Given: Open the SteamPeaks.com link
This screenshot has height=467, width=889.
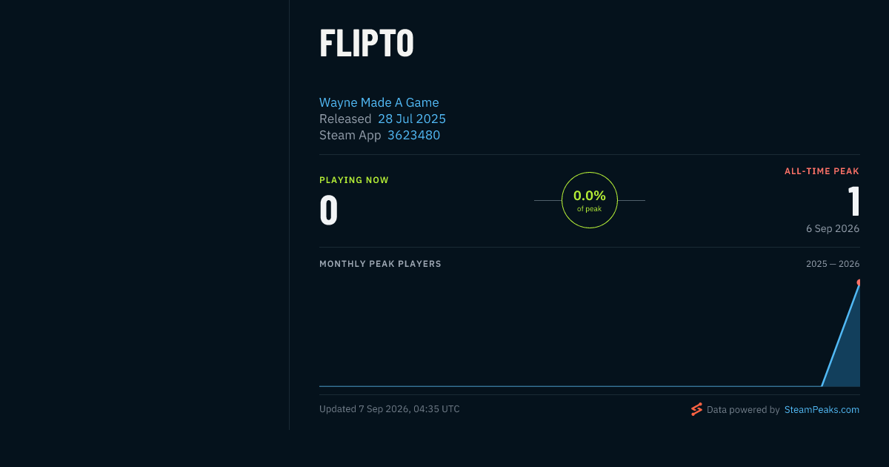Looking at the screenshot, I should (822, 409).
